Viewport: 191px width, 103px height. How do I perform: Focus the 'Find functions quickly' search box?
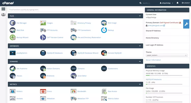click(x=75, y=10)
